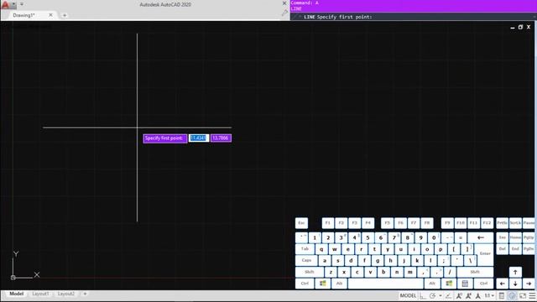Click the letter l key on keyboard
Screen dimensions: 537x302
point(430,261)
